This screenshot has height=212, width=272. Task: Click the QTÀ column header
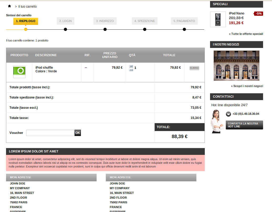[132, 55]
